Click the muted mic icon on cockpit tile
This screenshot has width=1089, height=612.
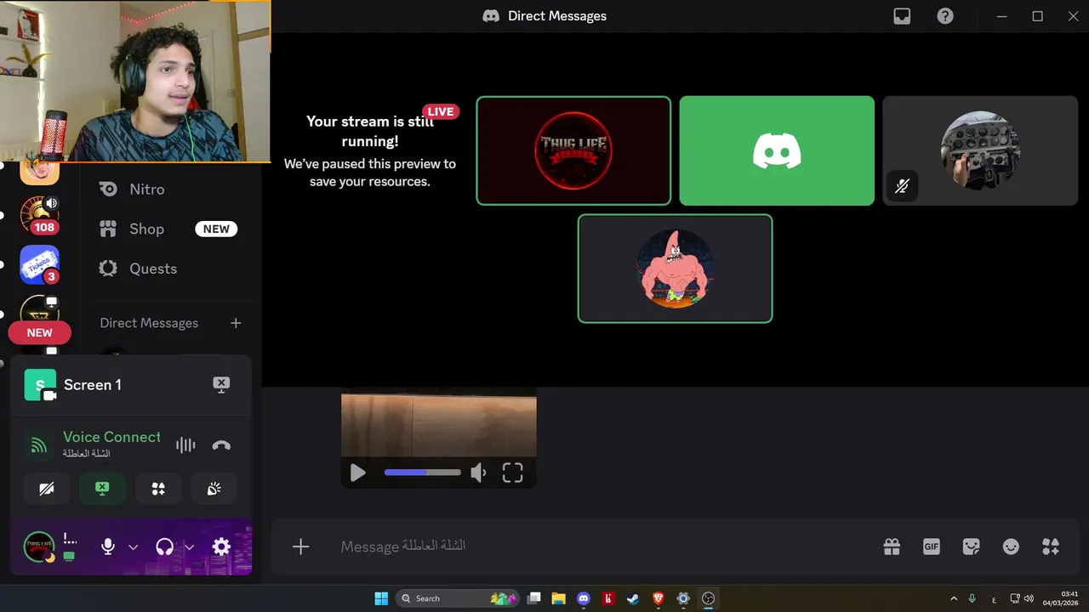pos(902,185)
